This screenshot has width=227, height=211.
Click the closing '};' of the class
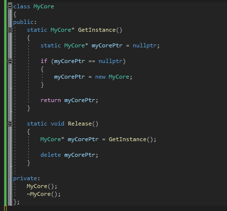pyautogui.click(x=17, y=202)
